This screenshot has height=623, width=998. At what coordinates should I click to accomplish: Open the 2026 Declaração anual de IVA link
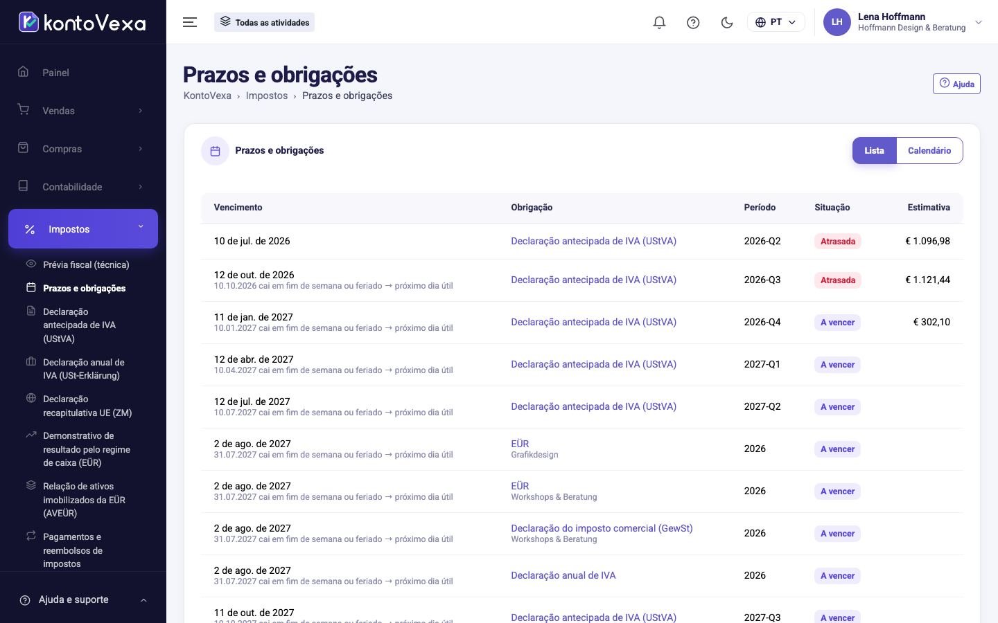(563, 575)
